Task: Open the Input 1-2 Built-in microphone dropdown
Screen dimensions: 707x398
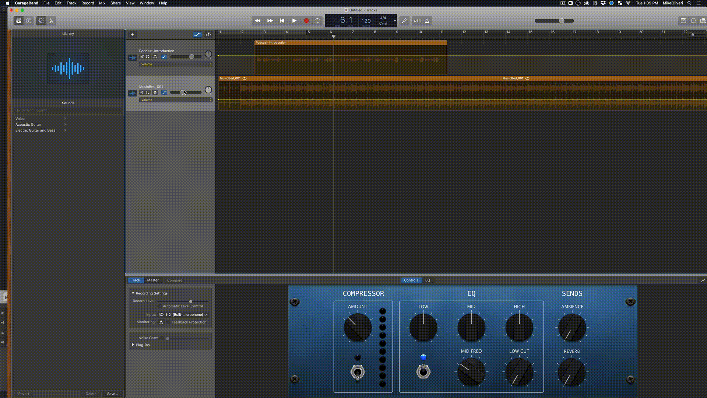Action: pos(183,315)
